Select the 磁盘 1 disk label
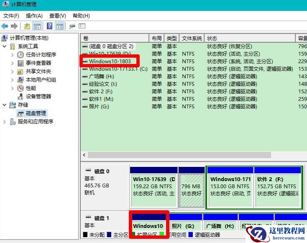This screenshot has width=307, height=243. click(x=102, y=218)
